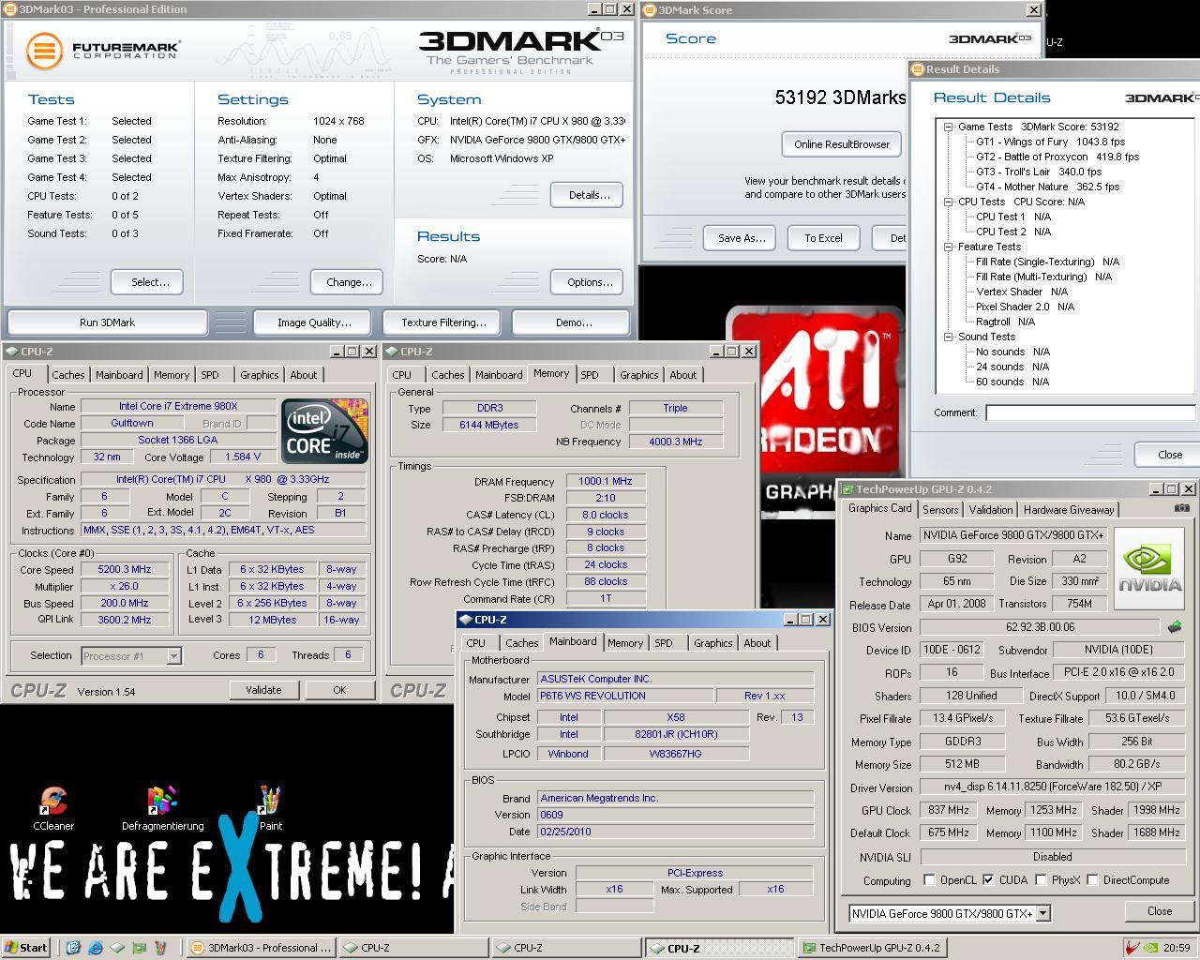This screenshot has width=1200, height=960.
Task: Click the save BIOS icon in GPU-Z
Action: [1174, 627]
